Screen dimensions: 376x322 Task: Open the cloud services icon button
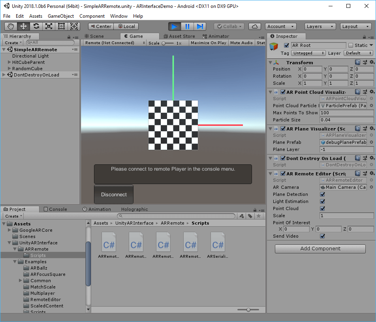click(255, 26)
